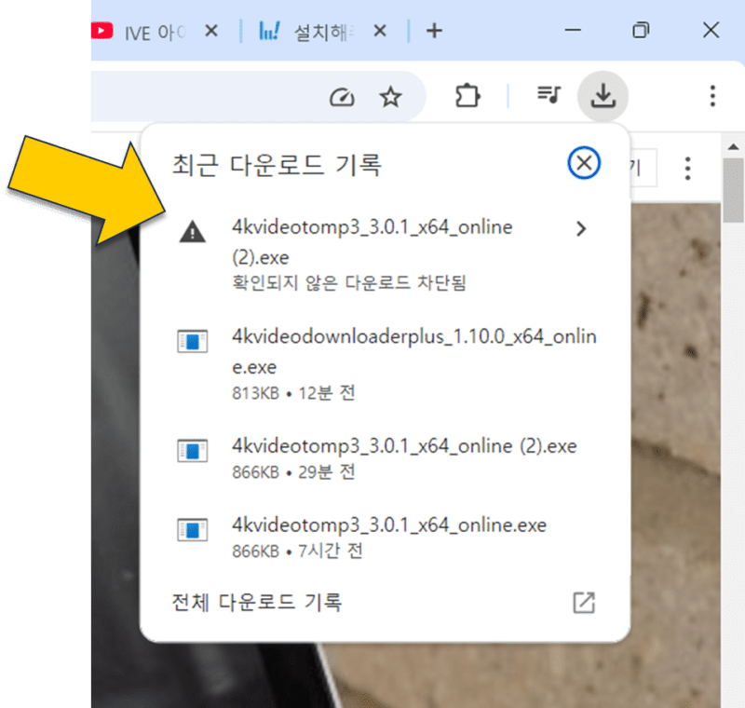
Task: Click the downloads icon in the toolbar
Action: 603,95
